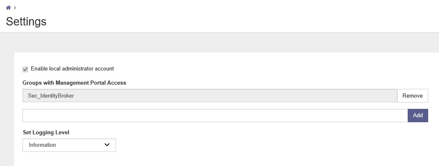This screenshot has height=166, width=439.
Task: Remove the Sec_IdentityBroker group
Action: click(412, 96)
